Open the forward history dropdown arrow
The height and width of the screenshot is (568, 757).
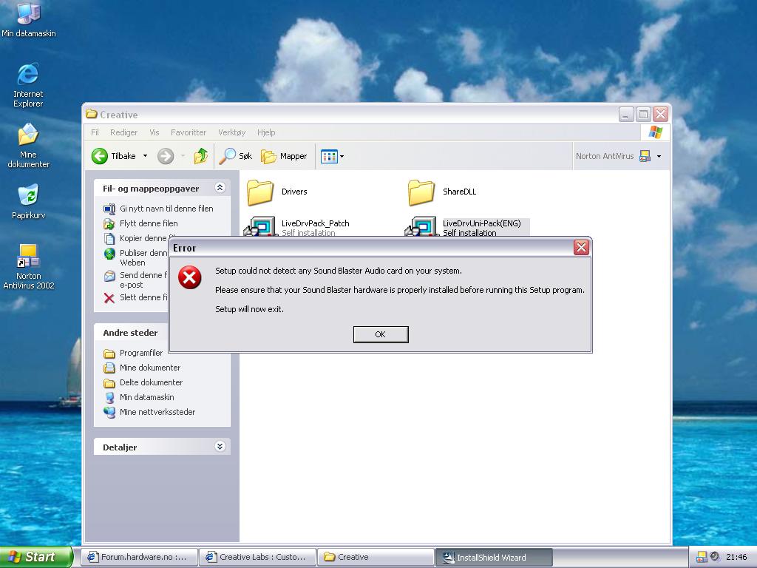click(x=183, y=156)
